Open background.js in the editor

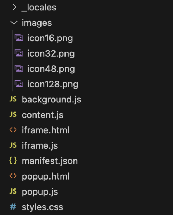point(52,100)
